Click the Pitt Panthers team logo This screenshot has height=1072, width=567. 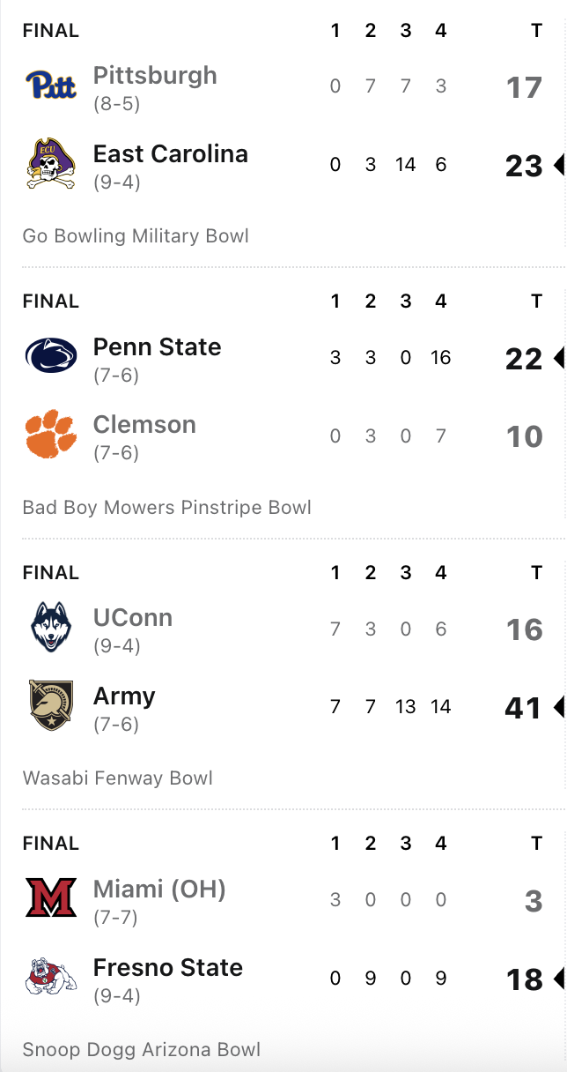(x=51, y=86)
